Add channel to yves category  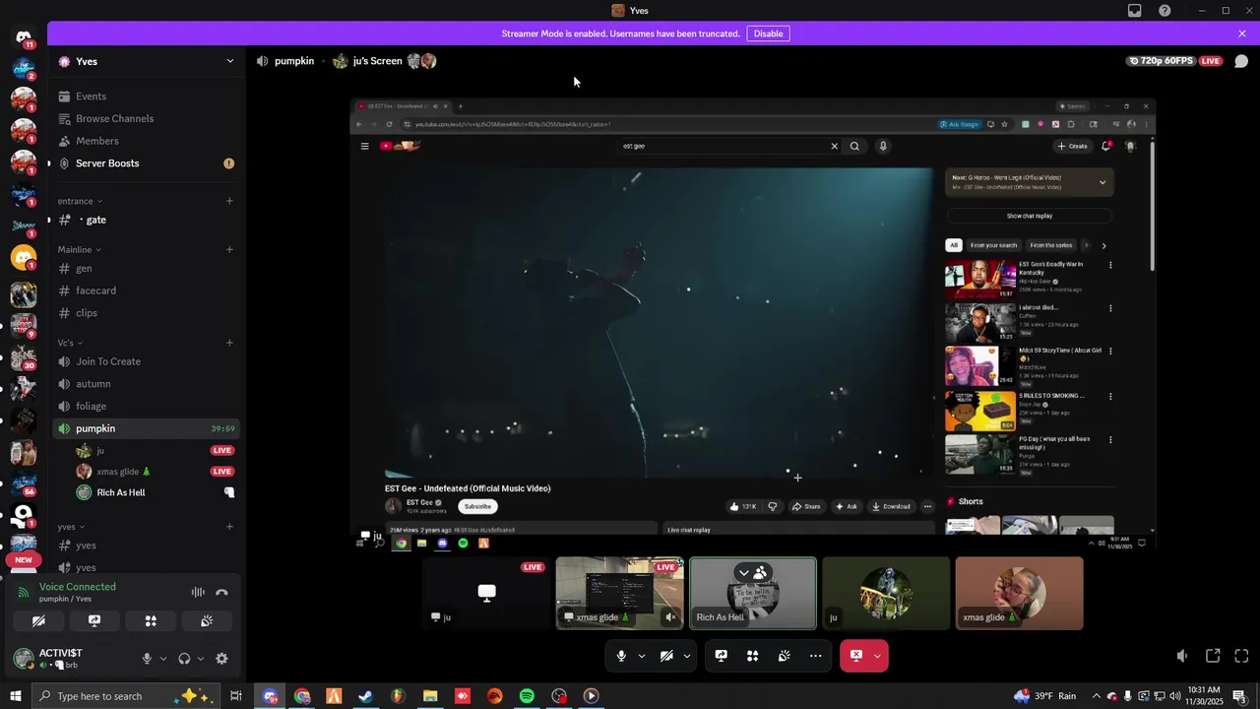point(229,527)
